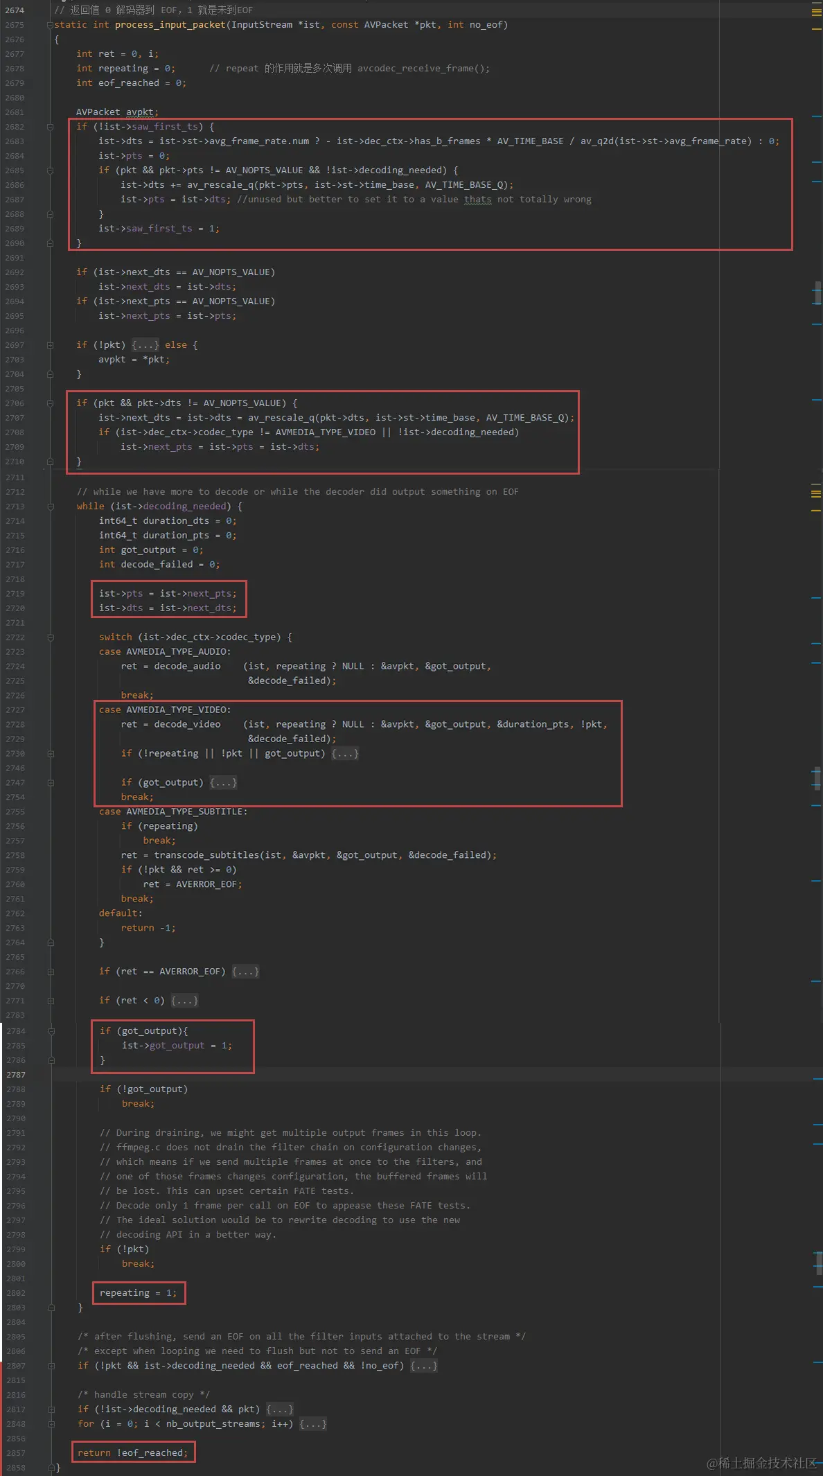Click 'int64_t duration_pts = 0;' declaration
Image resolution: width=823 pixels, height=1476 pixels.
pos(168,536)
